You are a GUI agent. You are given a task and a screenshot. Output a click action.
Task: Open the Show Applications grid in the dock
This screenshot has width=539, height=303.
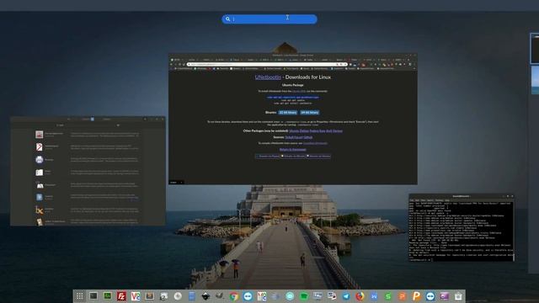pyautogui.click(x=79, y=296)
